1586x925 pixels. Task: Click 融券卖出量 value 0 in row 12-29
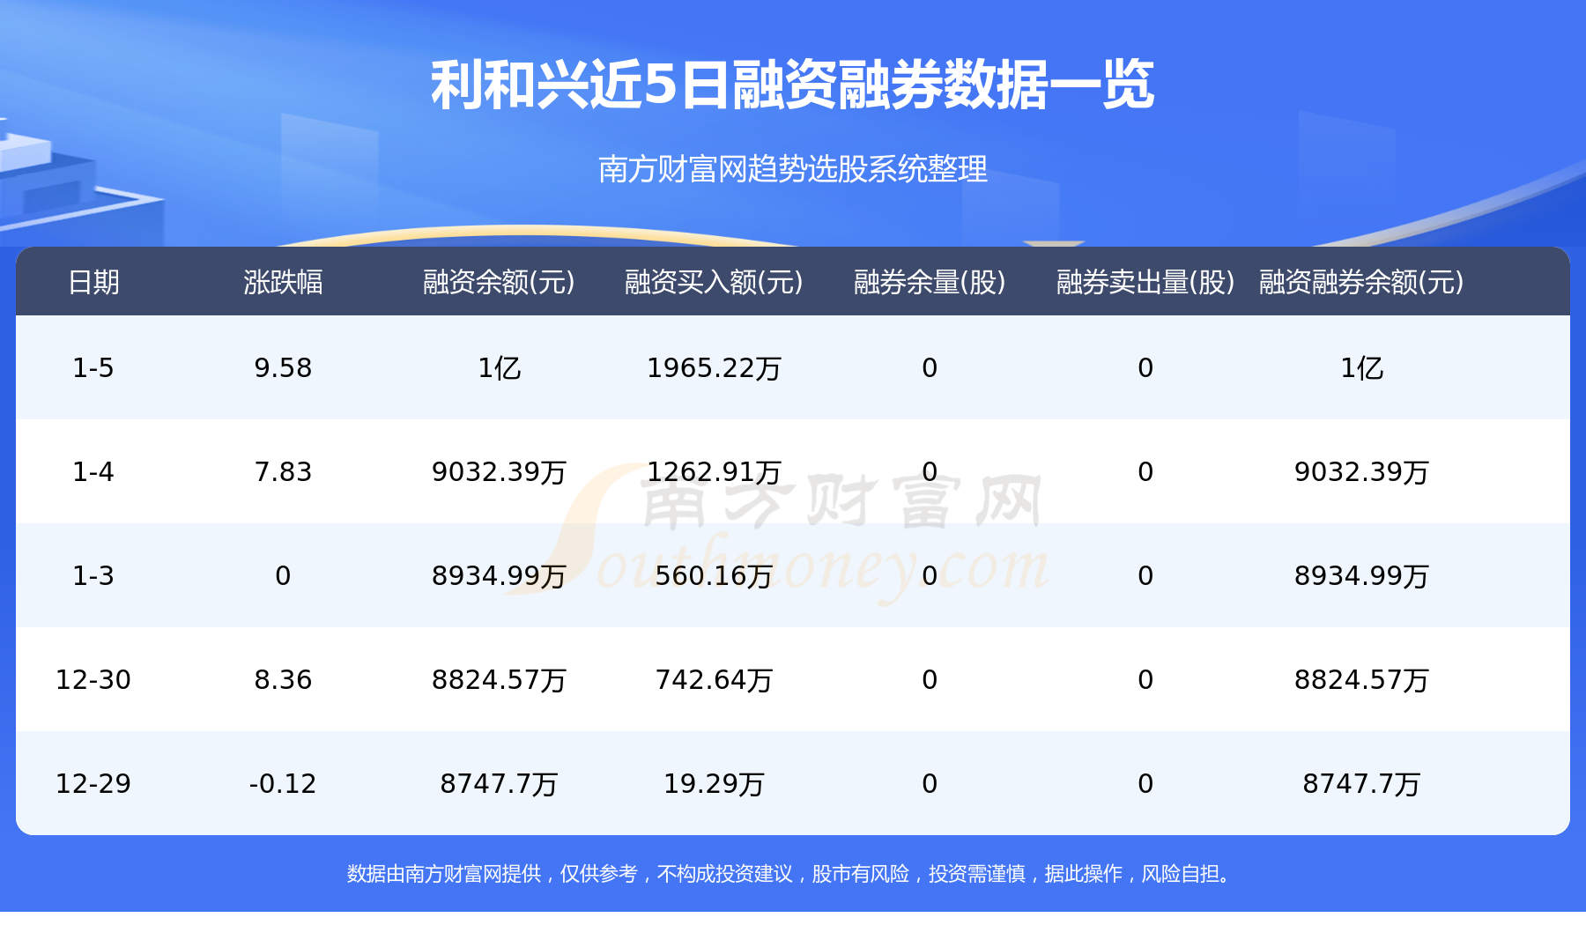point(1145,784)
